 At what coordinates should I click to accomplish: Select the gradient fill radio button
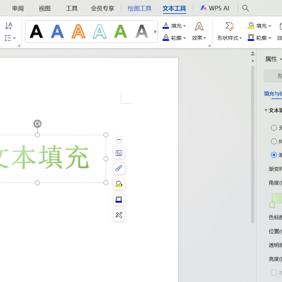pos(274,155)
